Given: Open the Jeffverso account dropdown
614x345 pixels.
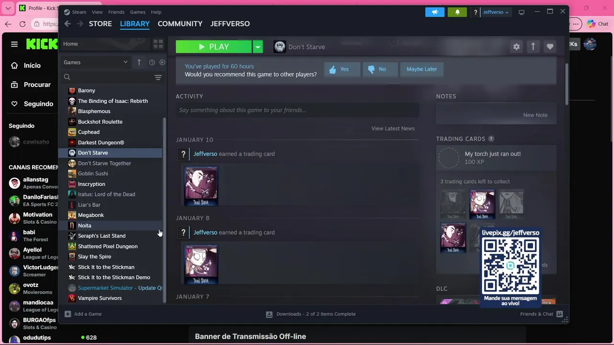Looking at the screenshot, I should [496, 12].
